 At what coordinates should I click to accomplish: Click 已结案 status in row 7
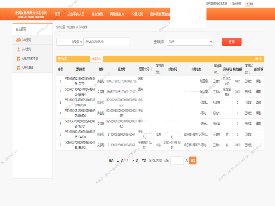click(x=248, y=145)
